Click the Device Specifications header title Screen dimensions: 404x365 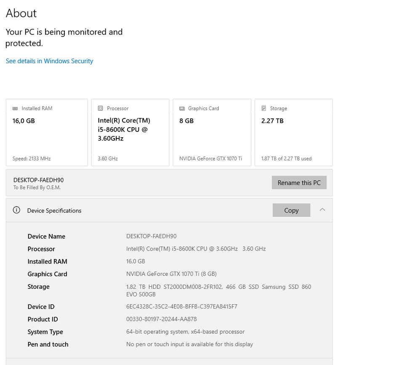tap(54, 210)
